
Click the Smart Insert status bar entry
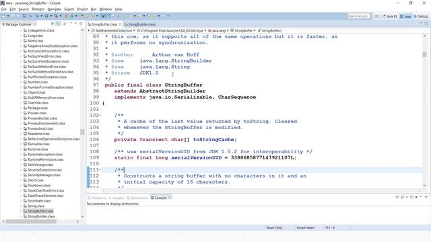305,228
